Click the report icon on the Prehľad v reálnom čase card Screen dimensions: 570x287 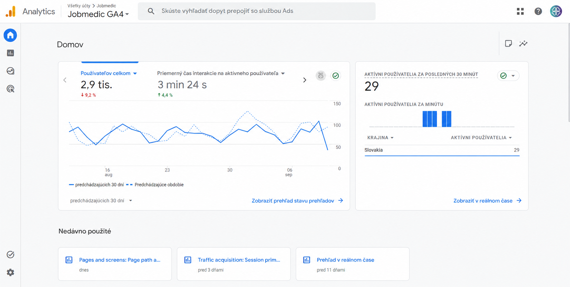[307, 260]
